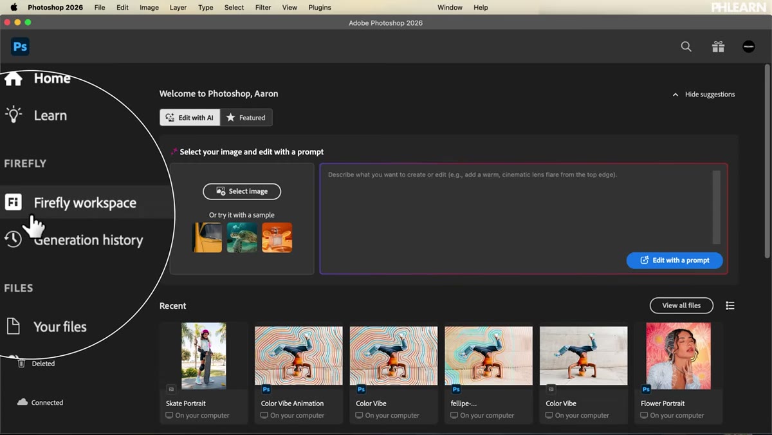772x435 pixels.
Task: Open the gift box what's new icon
Action: click(x=718, y=47)
